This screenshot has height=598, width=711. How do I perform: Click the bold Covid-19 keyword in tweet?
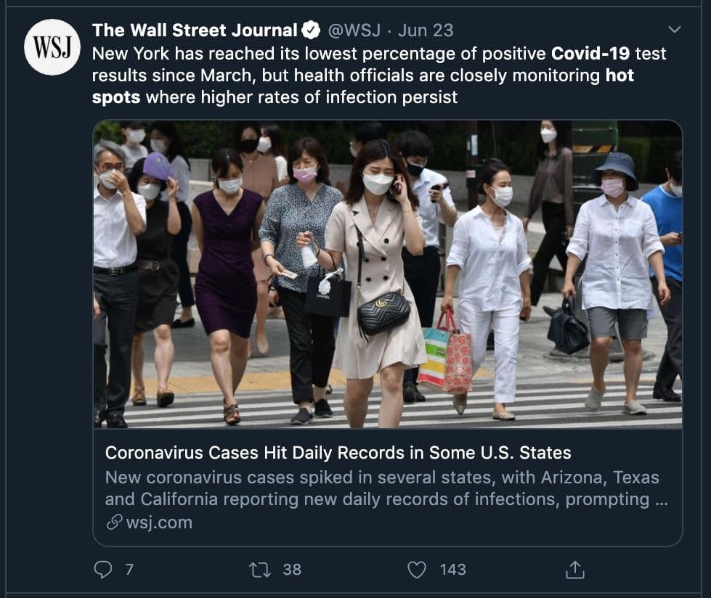pos(590,54)
